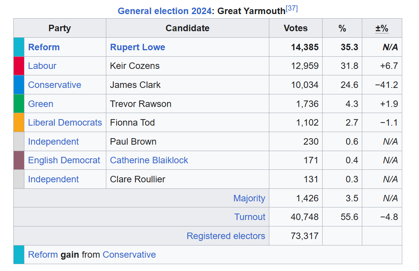Click Clare Roullier's Independent party link
The image size is (419, 271).
pos(53,179)
